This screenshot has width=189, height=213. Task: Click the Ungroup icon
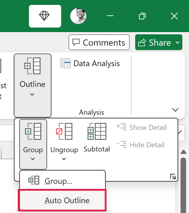pos(64,131)
